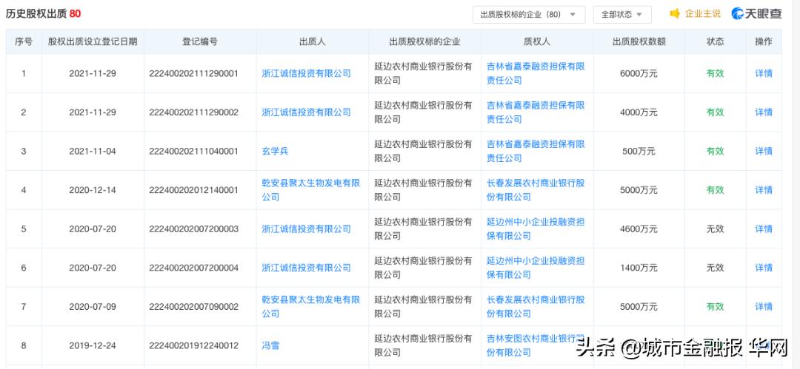Open 详情 for row 6

pos(764,268)
